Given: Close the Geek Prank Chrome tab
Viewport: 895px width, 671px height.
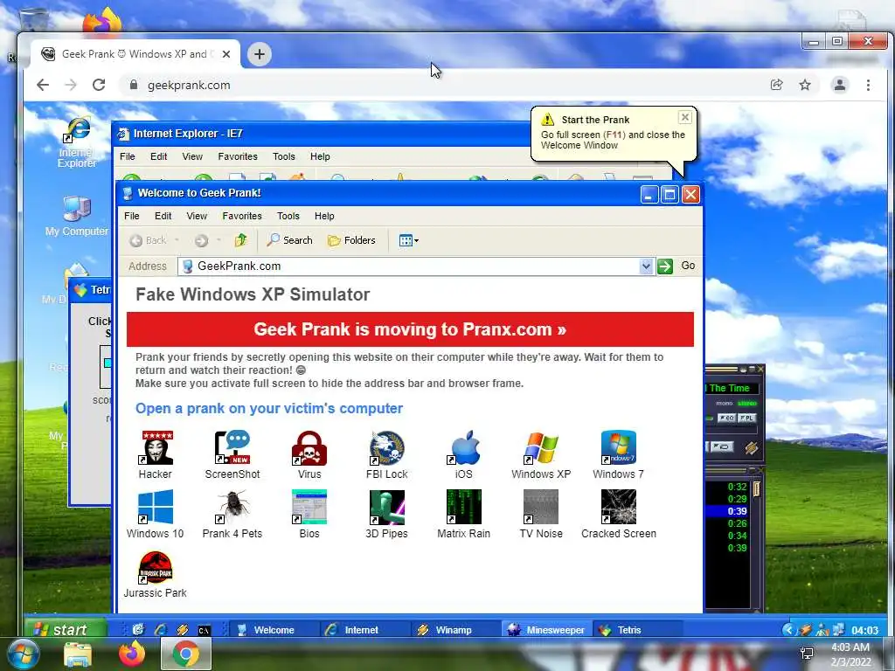Looking at the screenshot, I should click(x=226, y=54).
